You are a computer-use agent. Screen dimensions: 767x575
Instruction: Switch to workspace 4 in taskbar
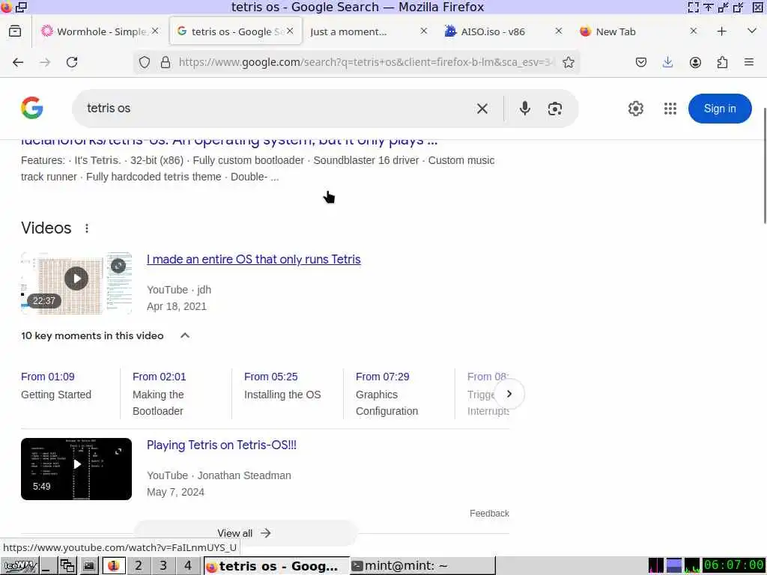pyautogui.click(x=188, y=566)
